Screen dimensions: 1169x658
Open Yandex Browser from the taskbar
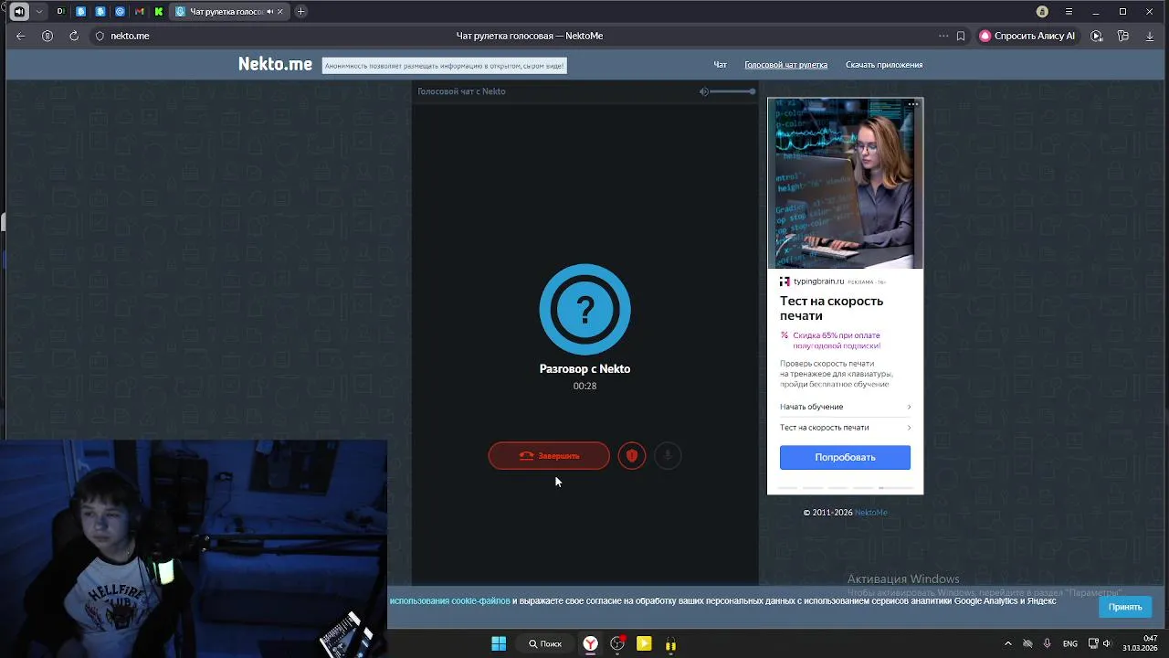pos(591,643)
